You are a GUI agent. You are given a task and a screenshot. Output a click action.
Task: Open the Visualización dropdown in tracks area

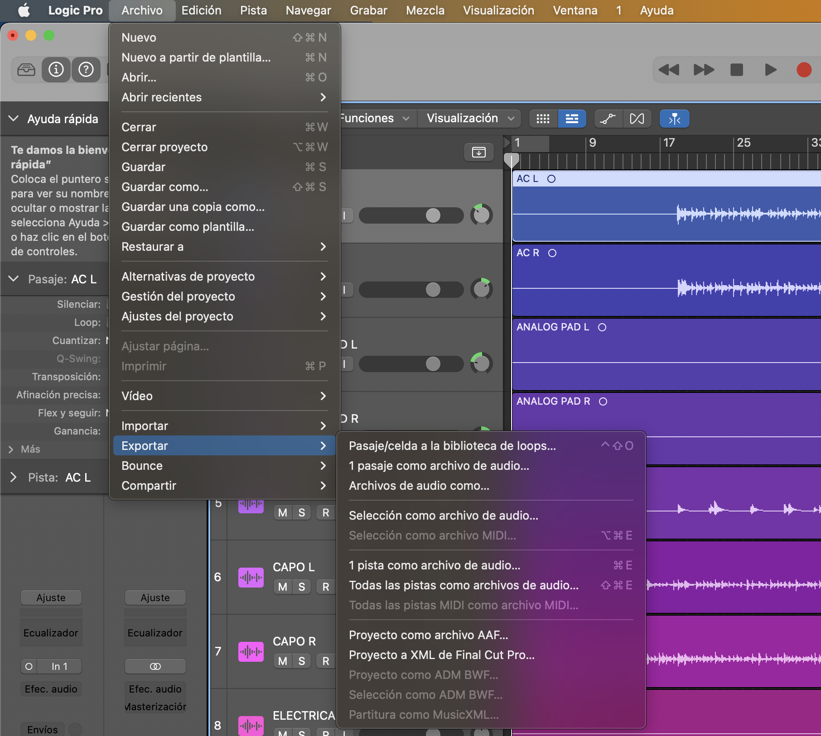[470, 118]
